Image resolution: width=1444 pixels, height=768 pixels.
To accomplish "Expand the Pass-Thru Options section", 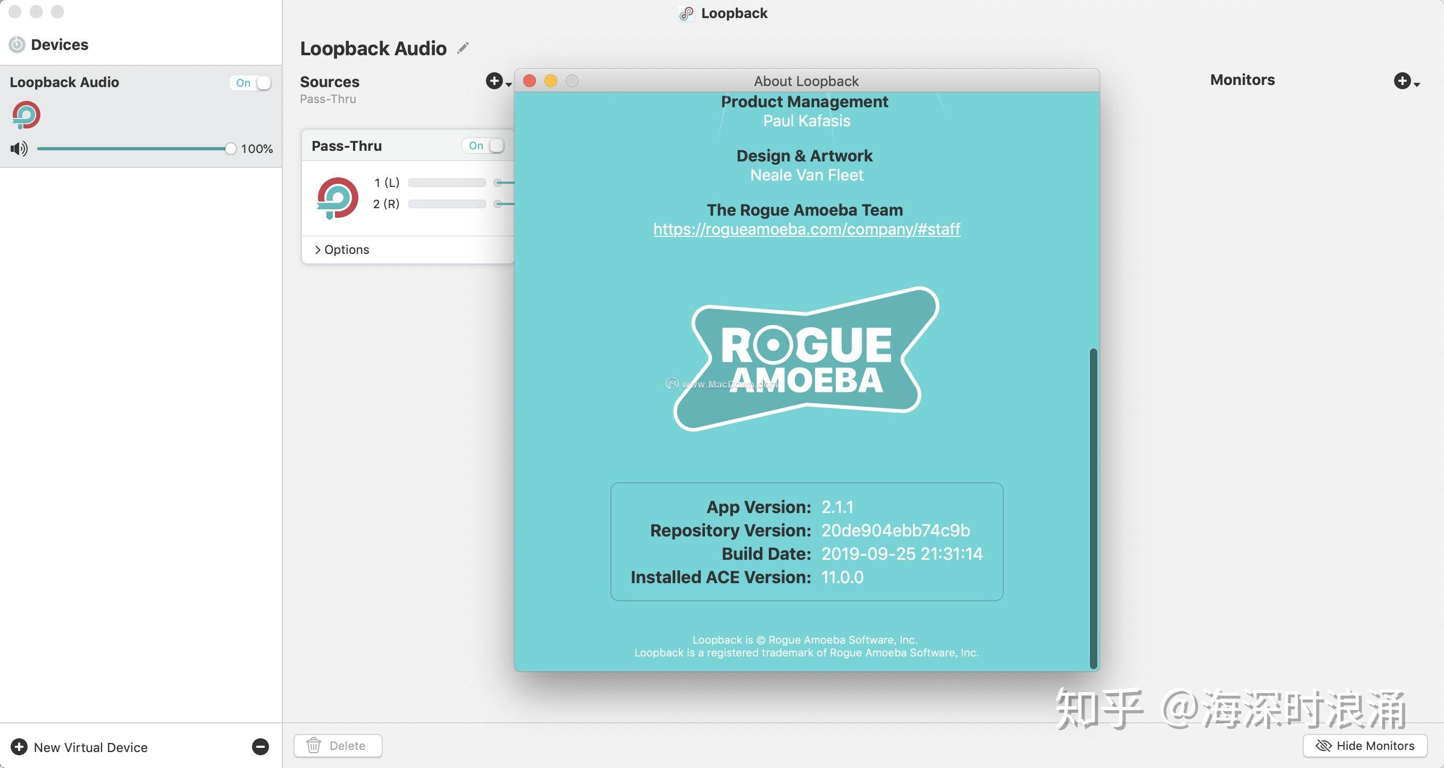I will [342, 250].
